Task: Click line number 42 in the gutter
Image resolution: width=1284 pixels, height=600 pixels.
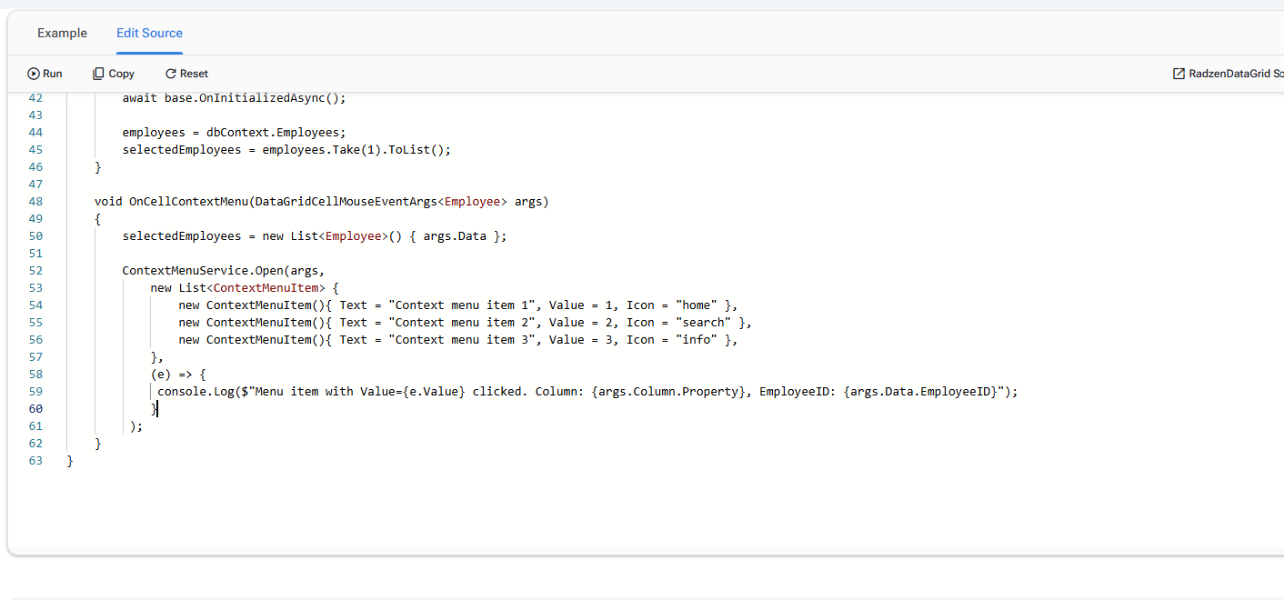Action: 35,98
